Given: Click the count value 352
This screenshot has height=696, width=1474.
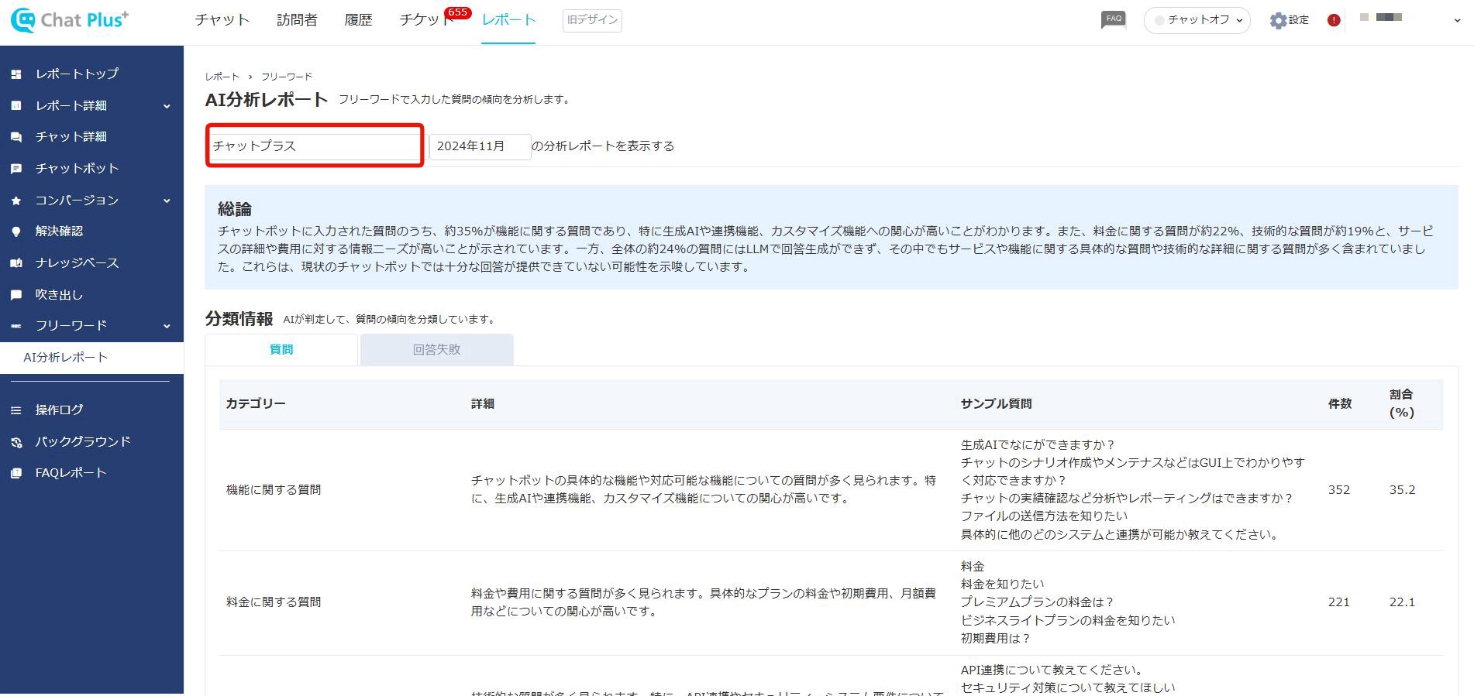Looking at the screenshot, I should 1338,489.
